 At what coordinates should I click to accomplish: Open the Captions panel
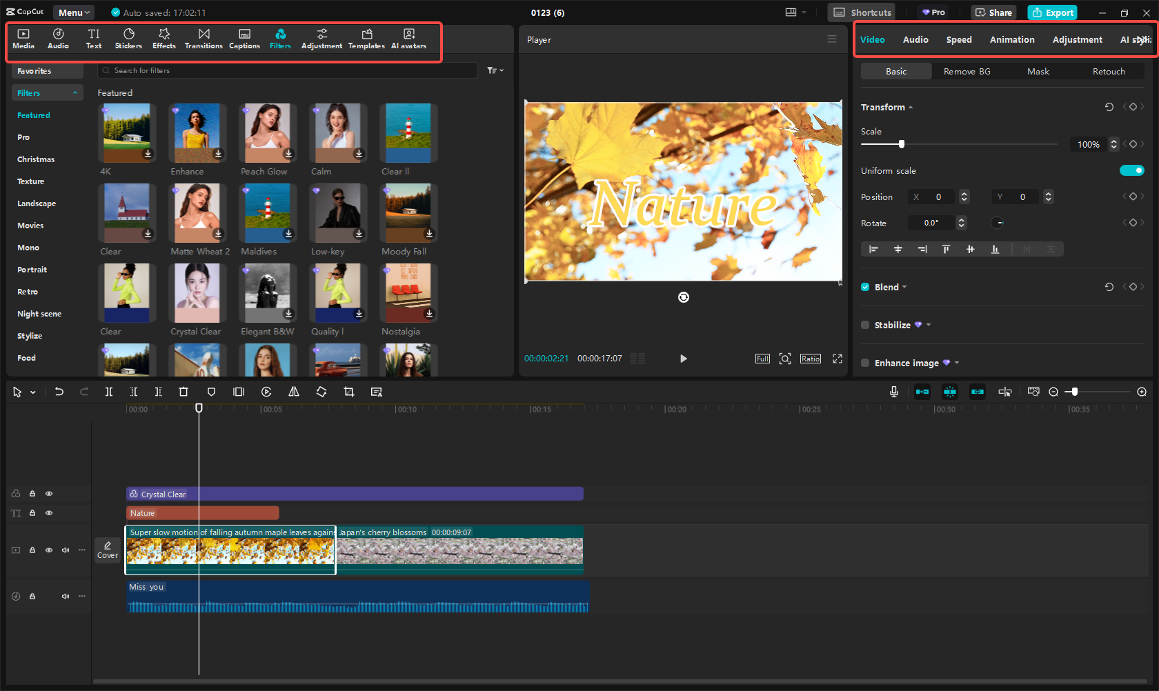[244, 38]
